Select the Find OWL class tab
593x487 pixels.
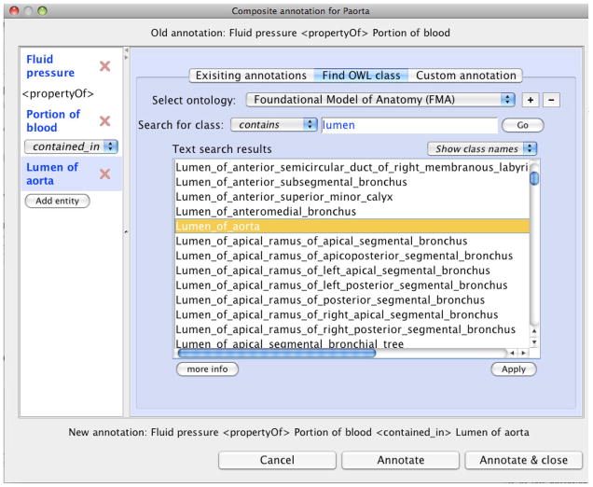tap(362, 76)
